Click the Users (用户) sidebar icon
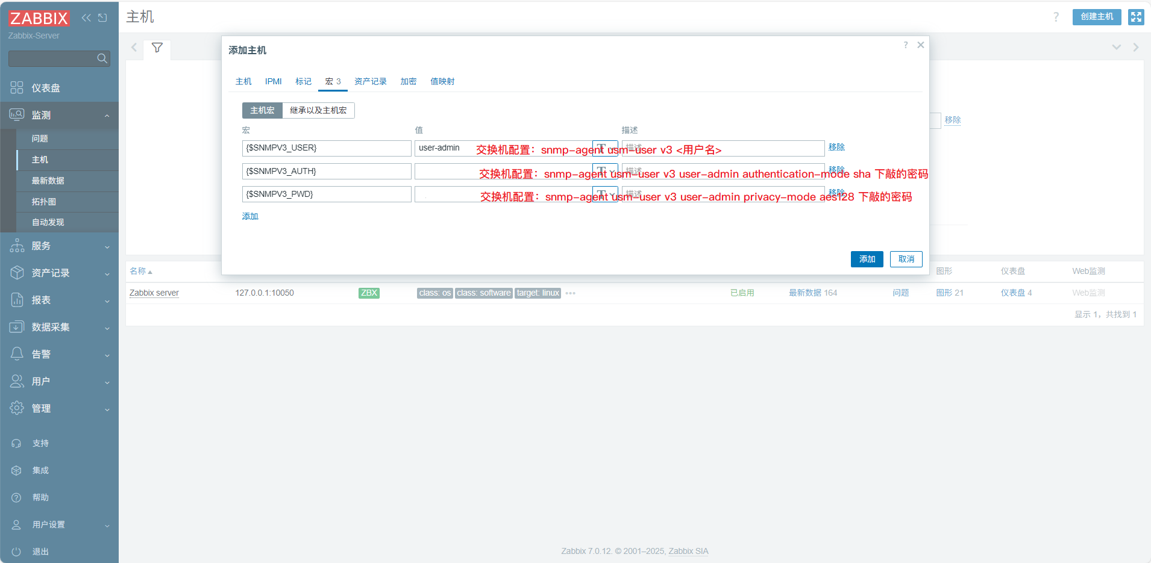This screenshot has height=563, width=1151. click(17, 381)
